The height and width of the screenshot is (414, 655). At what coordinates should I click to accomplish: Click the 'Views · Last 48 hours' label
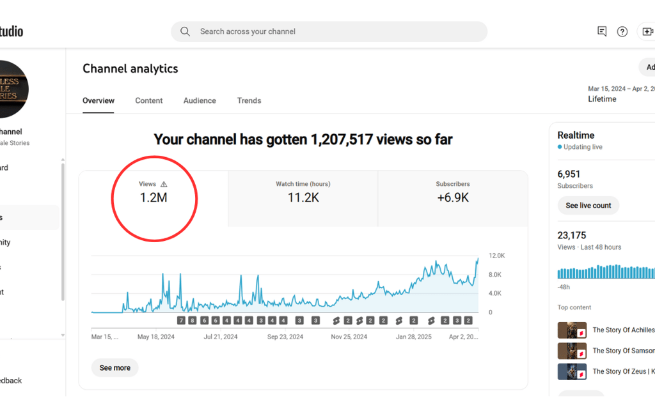click(x=589, y=247)
